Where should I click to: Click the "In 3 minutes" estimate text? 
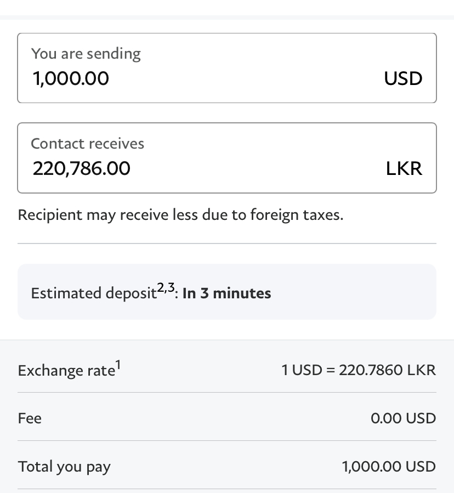pyautogui.click(x=226, y=293)
